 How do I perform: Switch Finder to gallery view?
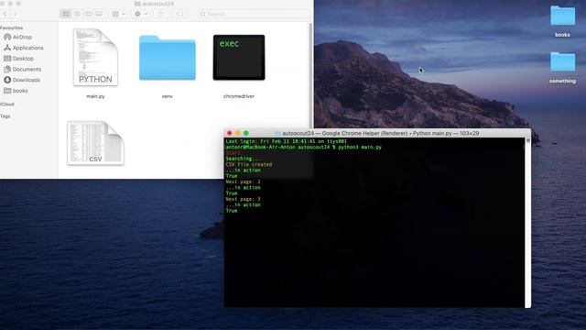pyautogui.click(x=99, y=14)
